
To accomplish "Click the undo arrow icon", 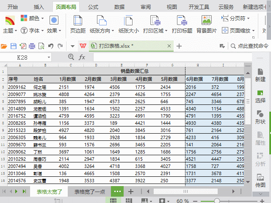I will [51, 46].
